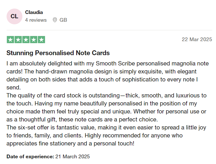
Task: Click the pink CL avatar circle
Action: click(14, 16)
